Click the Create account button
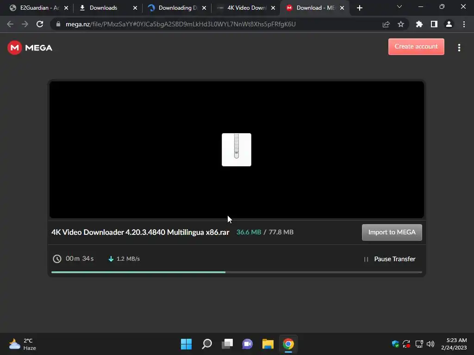Image resolution: width=474 pixels, height=355 pixels. [416, 47]
